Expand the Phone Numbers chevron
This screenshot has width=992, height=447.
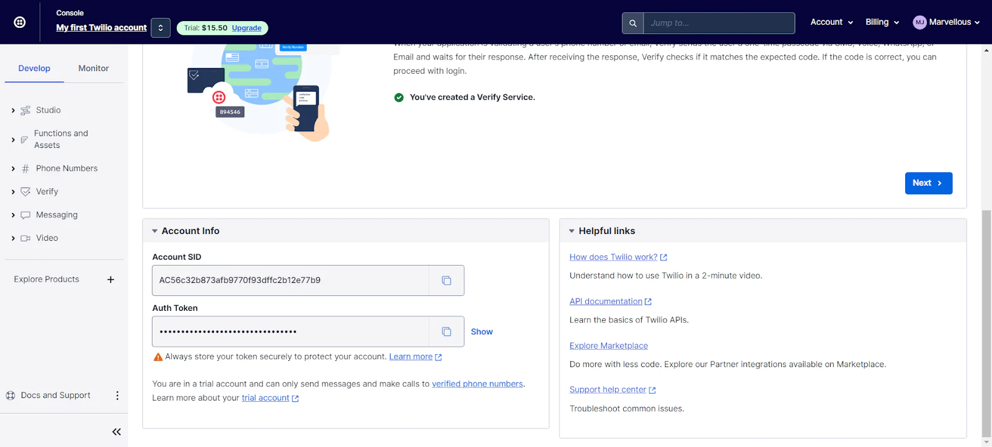[13, 168]
